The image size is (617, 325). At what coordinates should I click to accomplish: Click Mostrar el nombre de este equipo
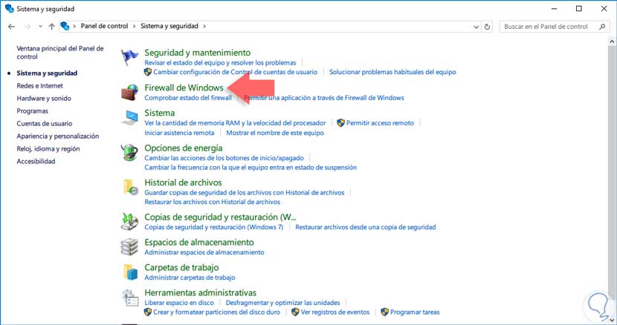[x=275, y=132]
